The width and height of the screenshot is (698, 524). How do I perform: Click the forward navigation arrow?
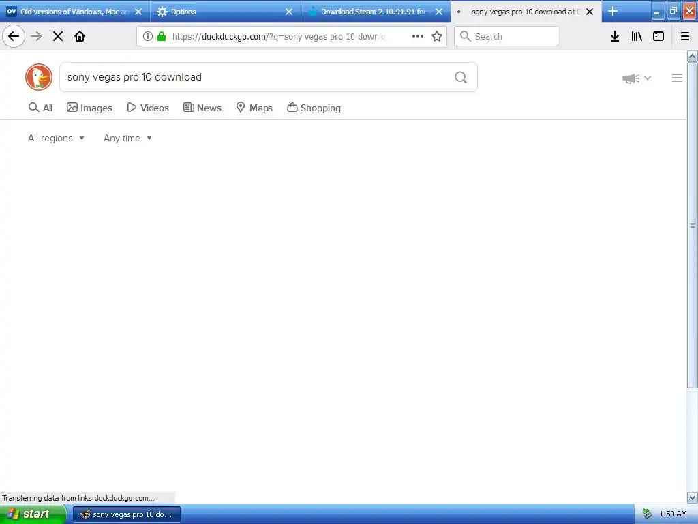[x=36, y=36]
